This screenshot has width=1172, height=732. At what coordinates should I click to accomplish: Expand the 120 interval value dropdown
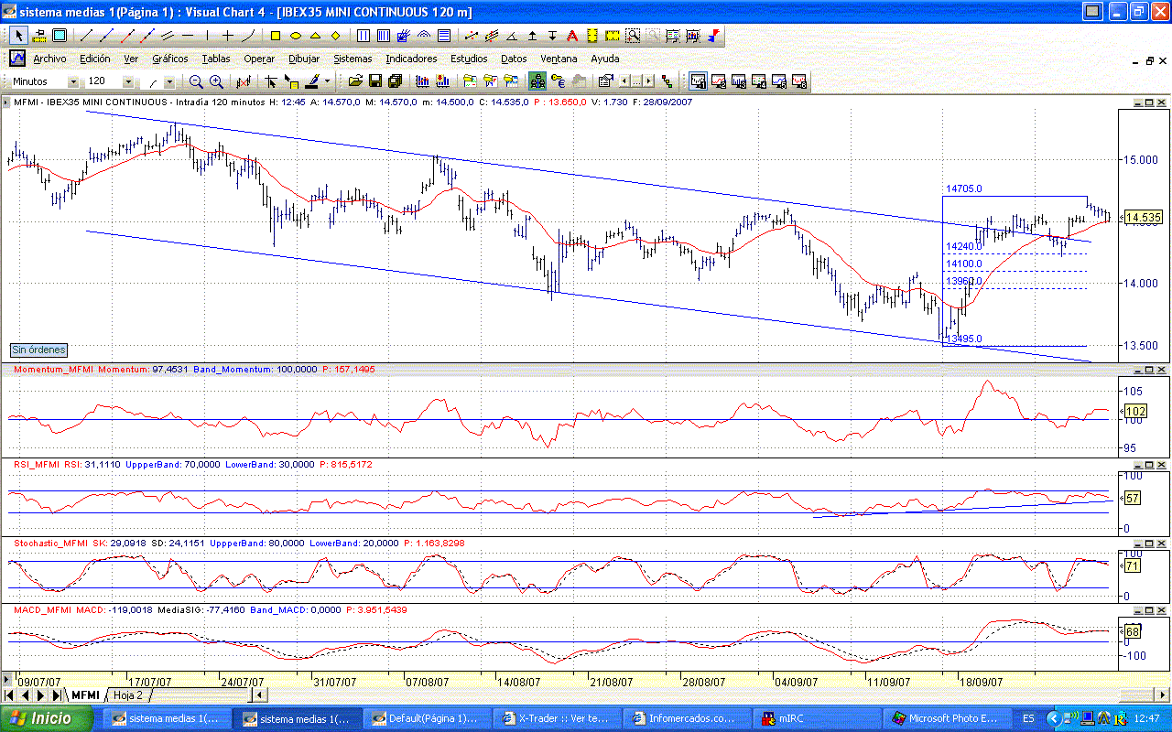(x=128, y=81)
